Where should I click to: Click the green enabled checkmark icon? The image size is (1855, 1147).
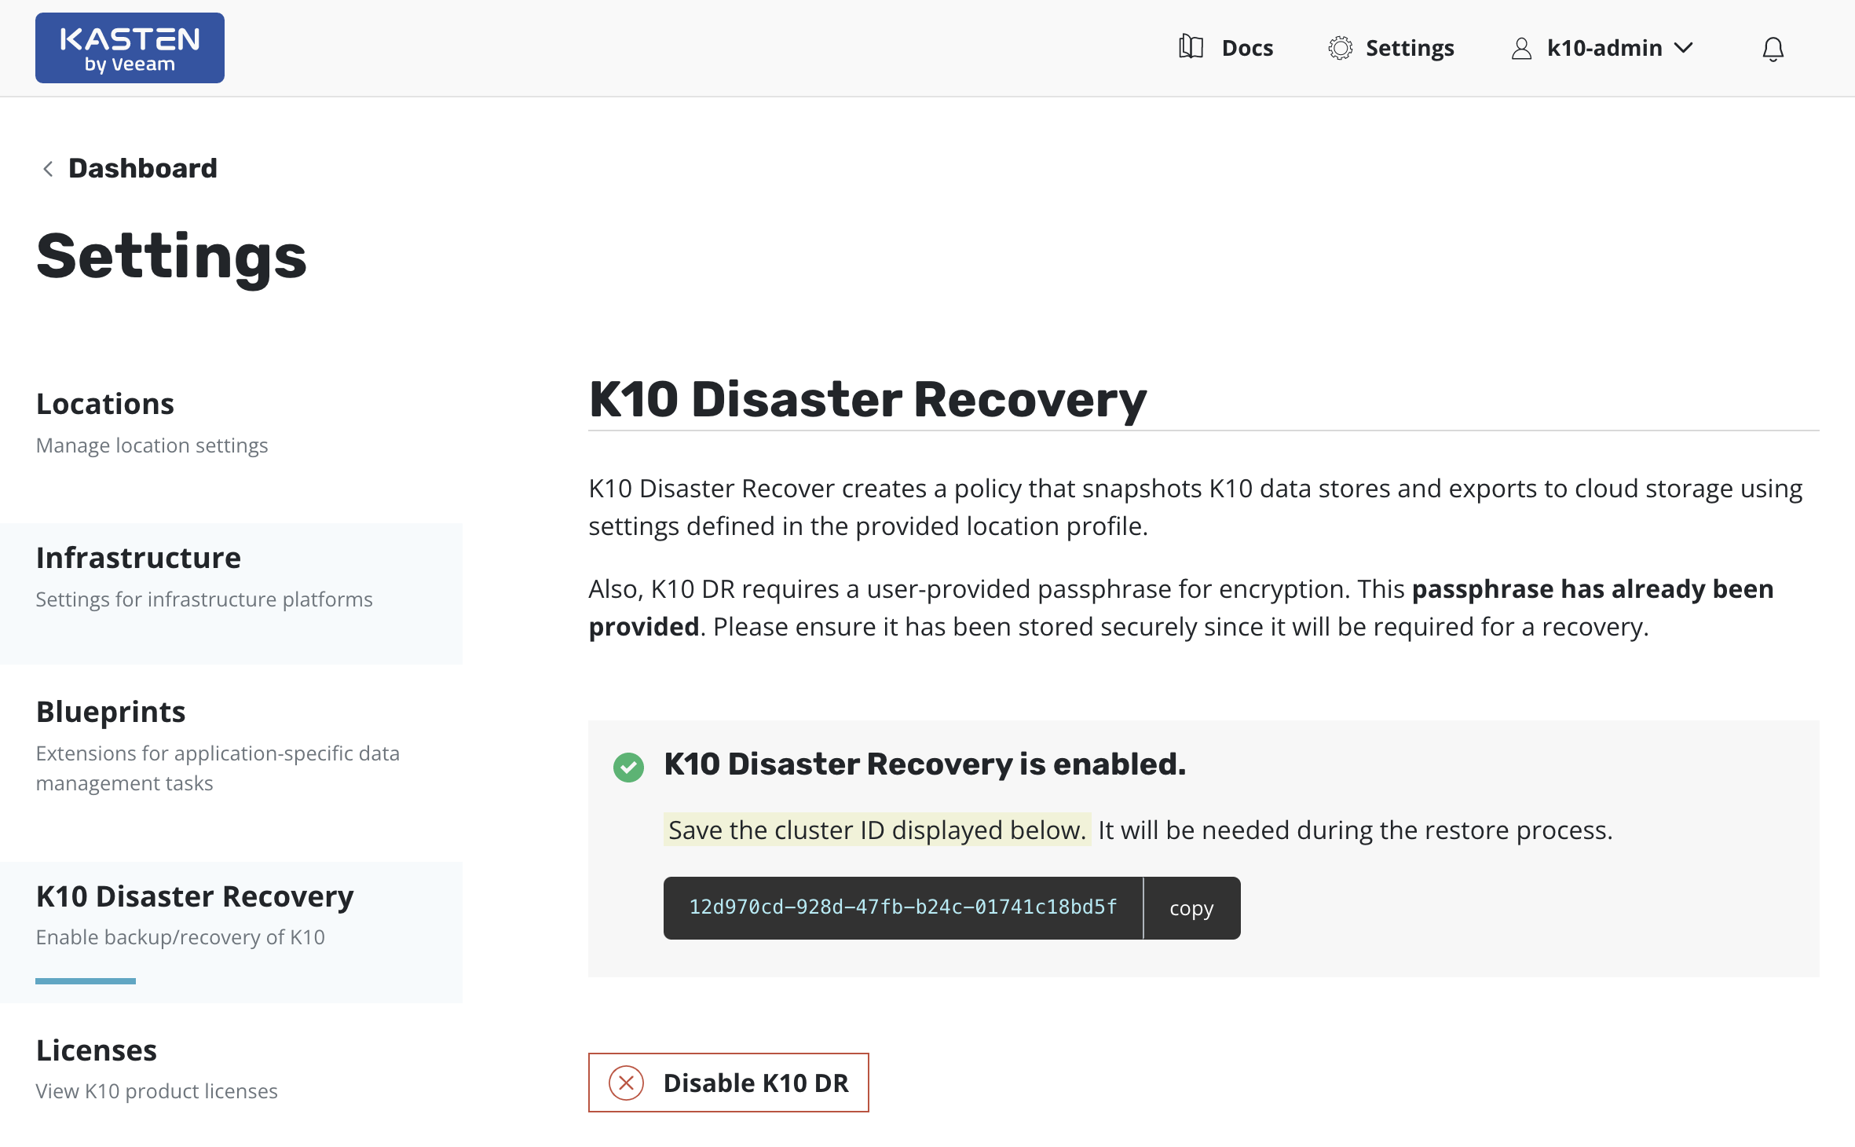[628, 767]
